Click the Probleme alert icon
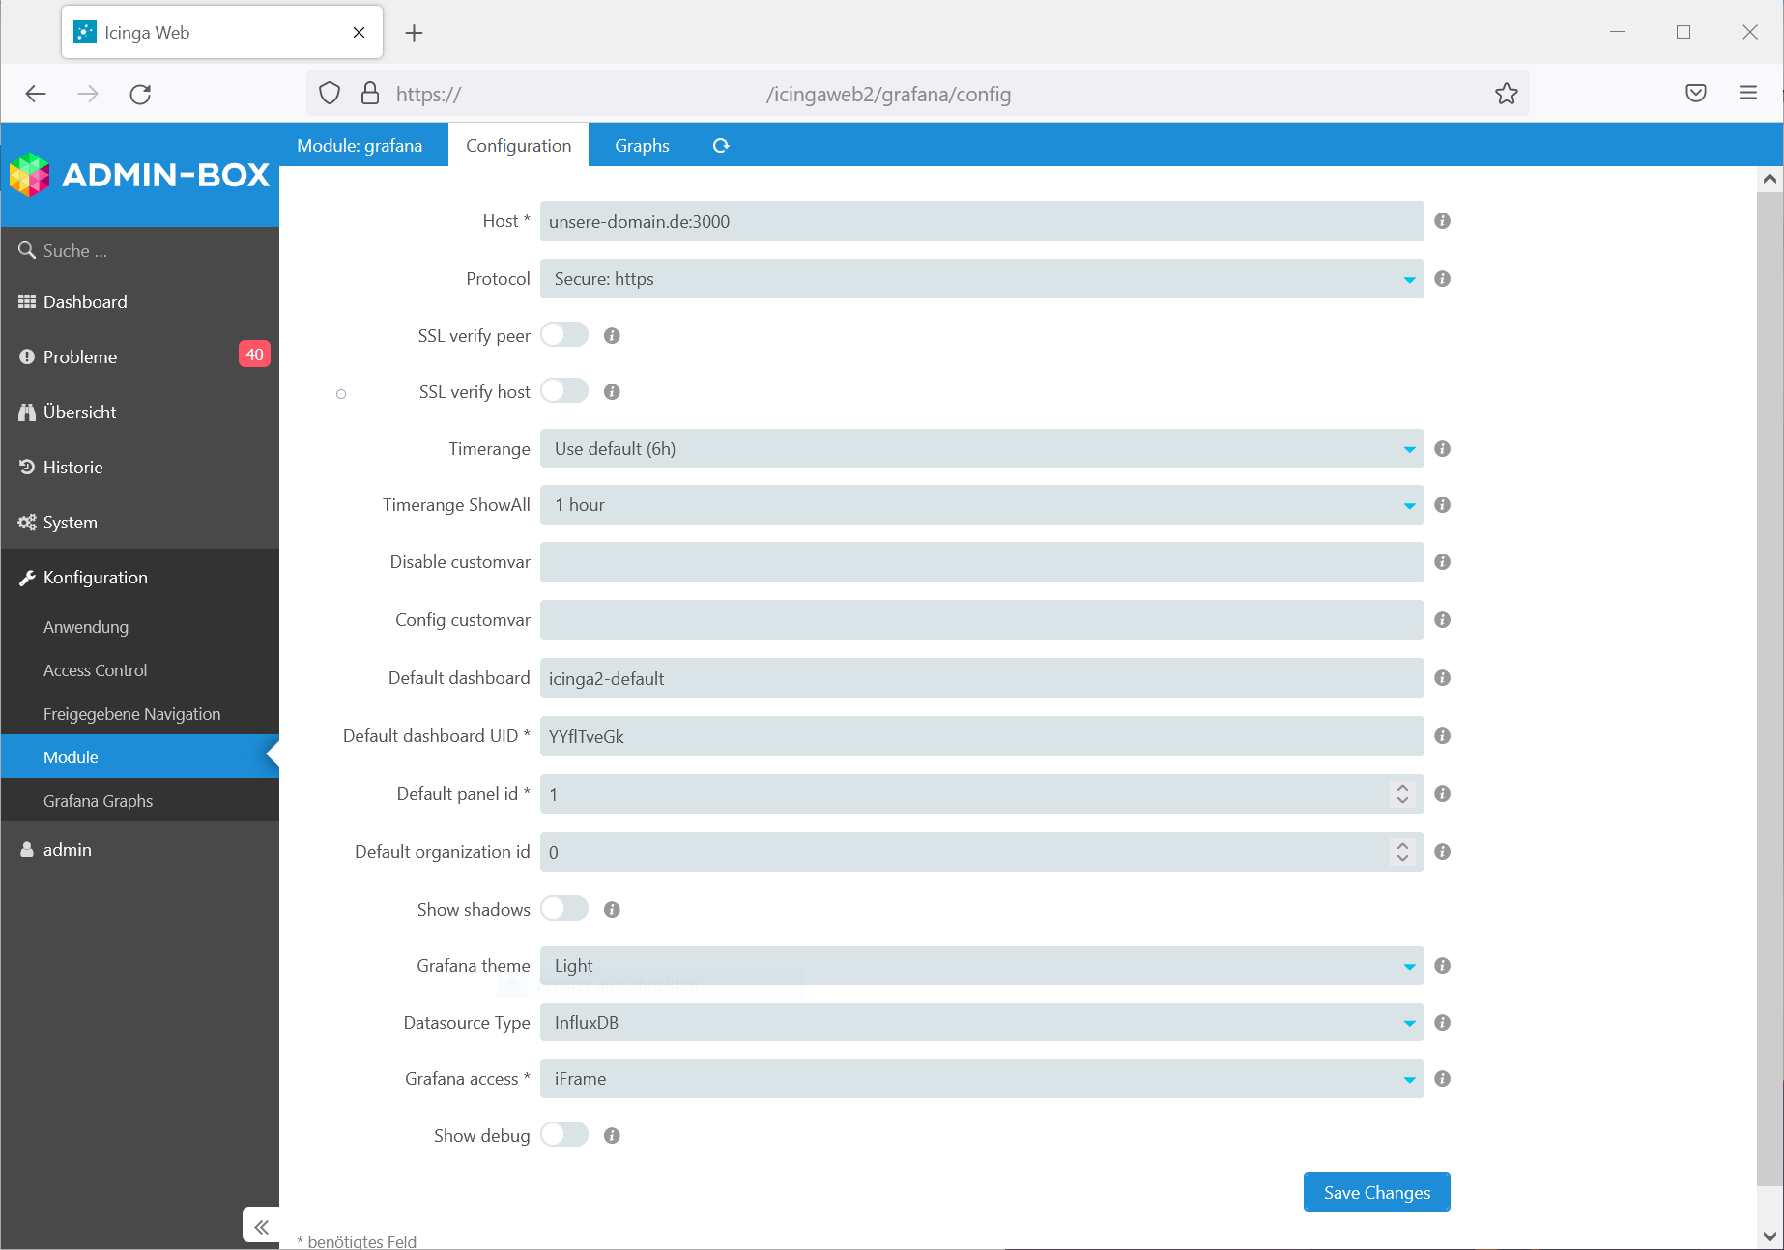Image resolution: width=1784 pixels, height=1250 pixels. 27,356
